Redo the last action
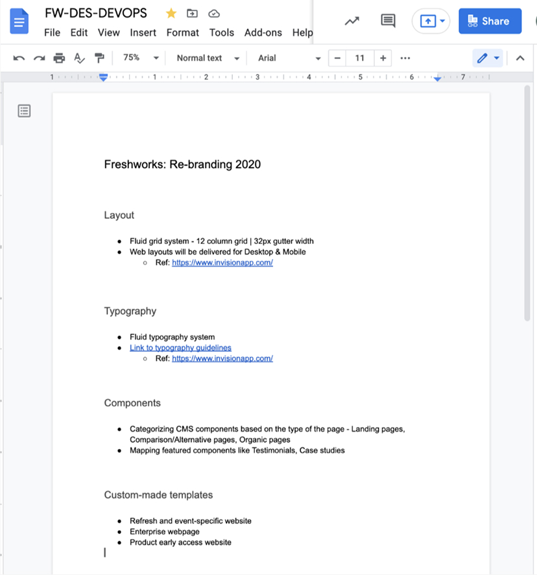The image size is (537, 575). [x=39, y=58]
